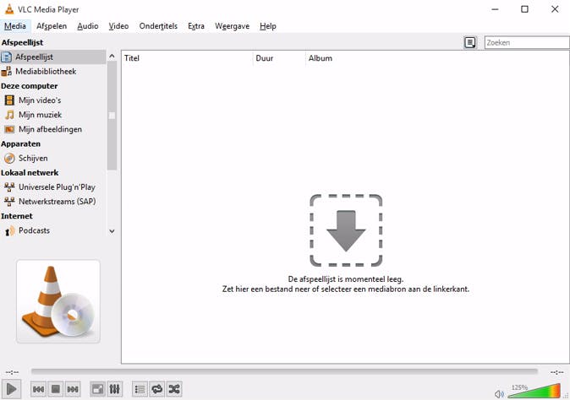Click the picture icon beside Mijn afbeeldingen
The height and width of the screenshot is (400, 570).
[9, 129]
